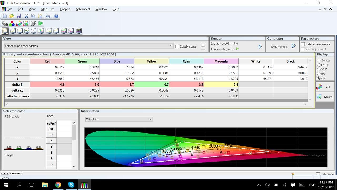Click the Go button

(325, 87)
